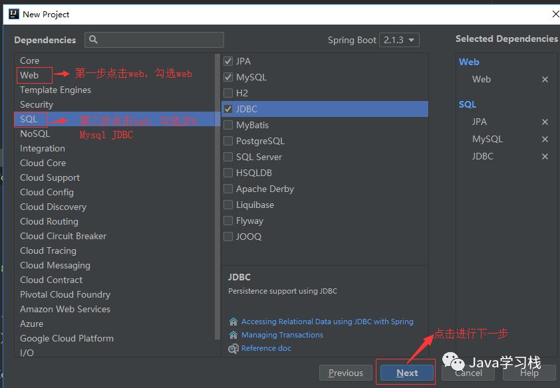
Task: Open the NoSQL category
Action: (35, 134)
